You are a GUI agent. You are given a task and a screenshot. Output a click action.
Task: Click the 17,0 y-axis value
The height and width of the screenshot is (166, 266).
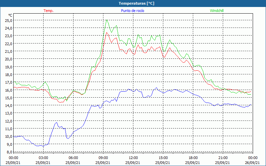[x=9, y=82]
